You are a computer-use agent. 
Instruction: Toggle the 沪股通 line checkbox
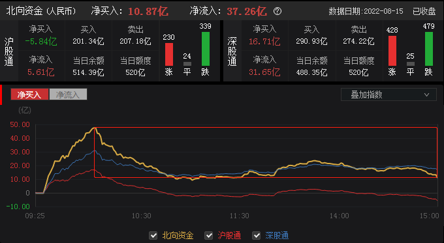tap(209, 235)
